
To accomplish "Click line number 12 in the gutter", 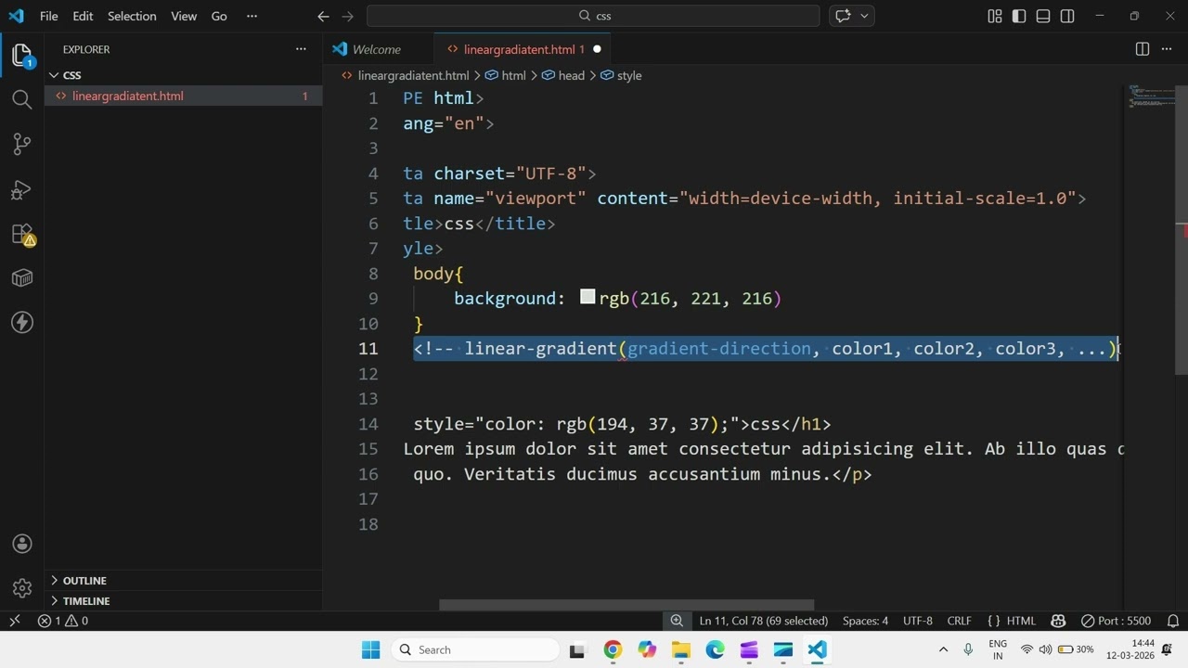I will point(369,374).
